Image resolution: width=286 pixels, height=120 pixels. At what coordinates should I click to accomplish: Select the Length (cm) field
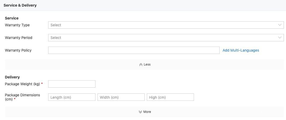point(72,97)
